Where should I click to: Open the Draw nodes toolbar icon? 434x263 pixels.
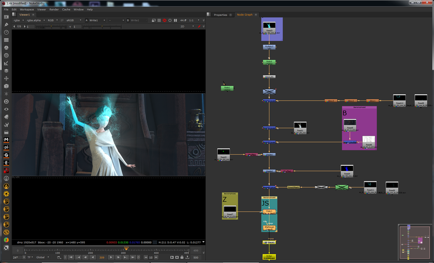point(6,25)
